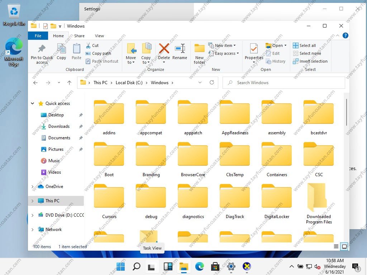The width and height of the screenshot is (367, 275).
Task: Switch to large icons view in status bar
Action: 344,246
